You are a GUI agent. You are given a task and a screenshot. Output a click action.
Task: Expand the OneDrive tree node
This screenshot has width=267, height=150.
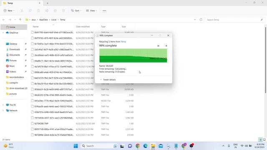(3, 32)
